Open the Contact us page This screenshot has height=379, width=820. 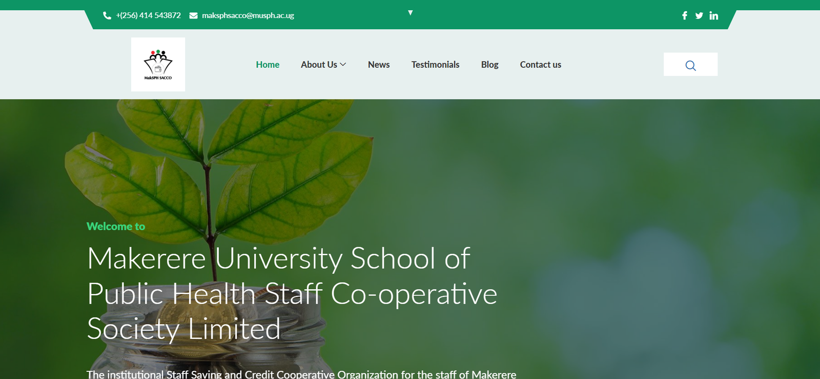[540, 65]
